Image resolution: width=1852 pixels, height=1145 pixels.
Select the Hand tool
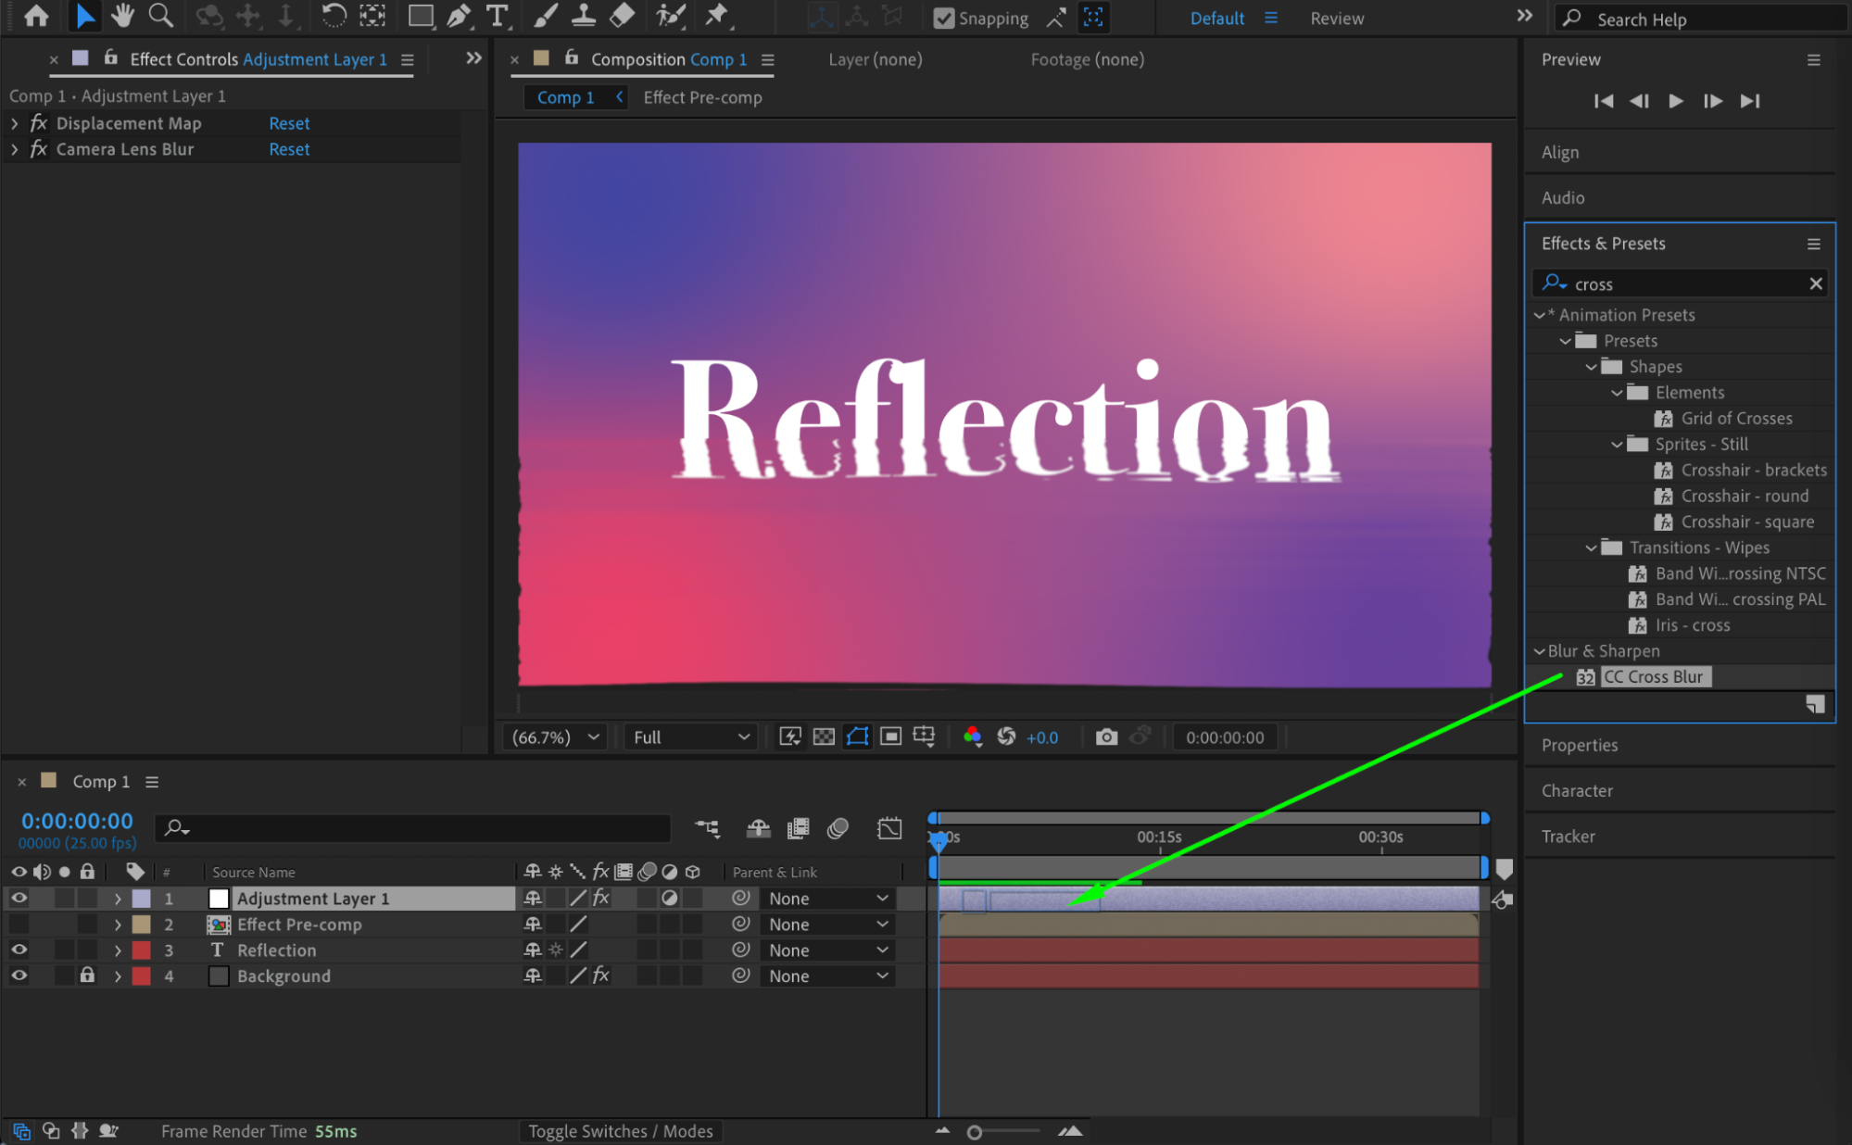click(x=121, y=16)
